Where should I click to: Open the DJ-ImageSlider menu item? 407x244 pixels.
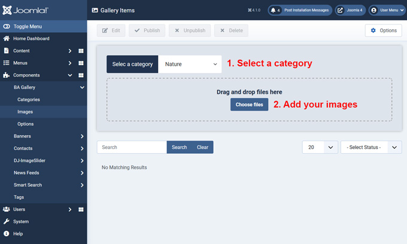[29, 160]
